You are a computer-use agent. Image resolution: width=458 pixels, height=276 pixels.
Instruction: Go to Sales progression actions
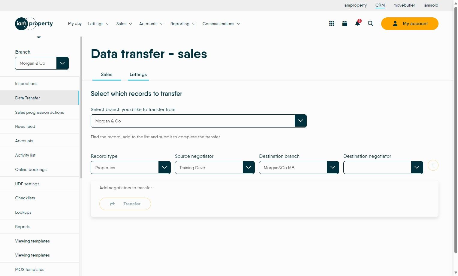coord(39,112)
